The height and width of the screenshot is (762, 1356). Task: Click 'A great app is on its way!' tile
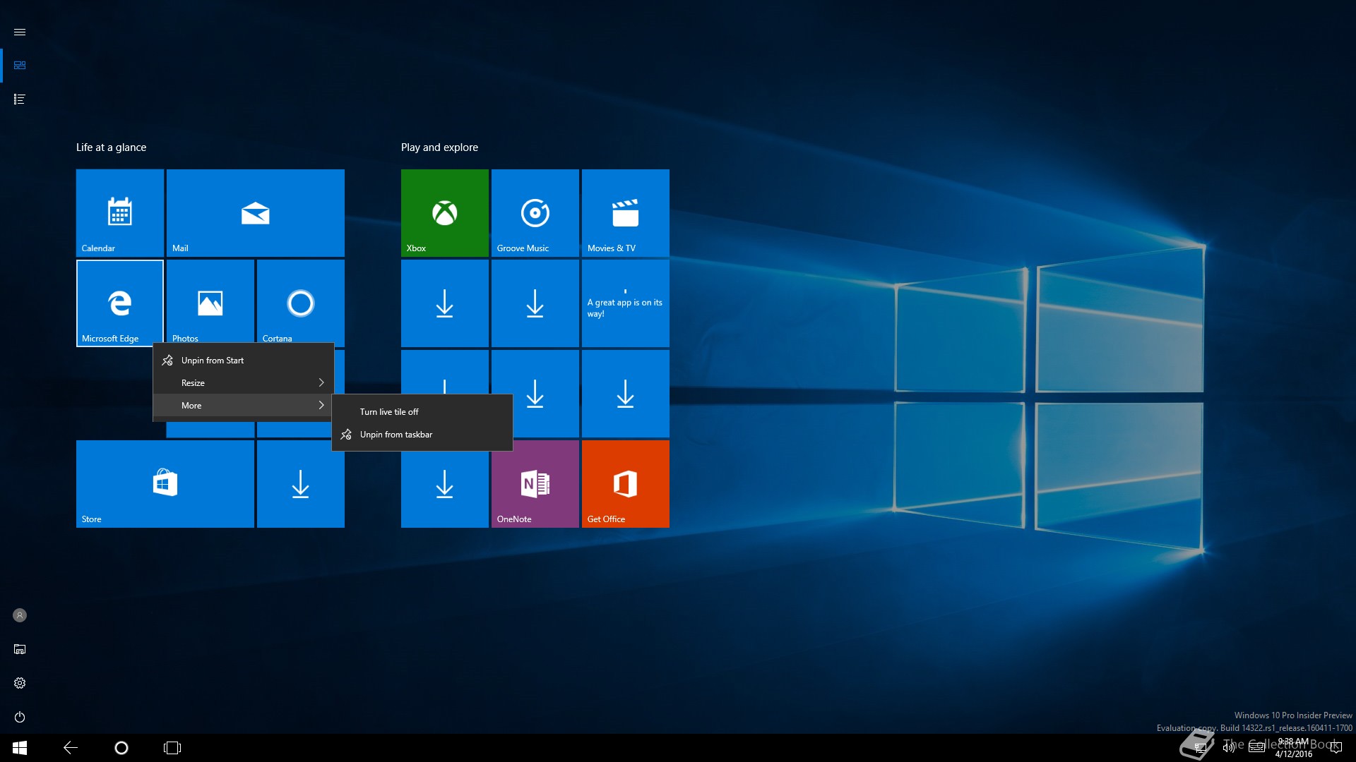tap(626, 303)
